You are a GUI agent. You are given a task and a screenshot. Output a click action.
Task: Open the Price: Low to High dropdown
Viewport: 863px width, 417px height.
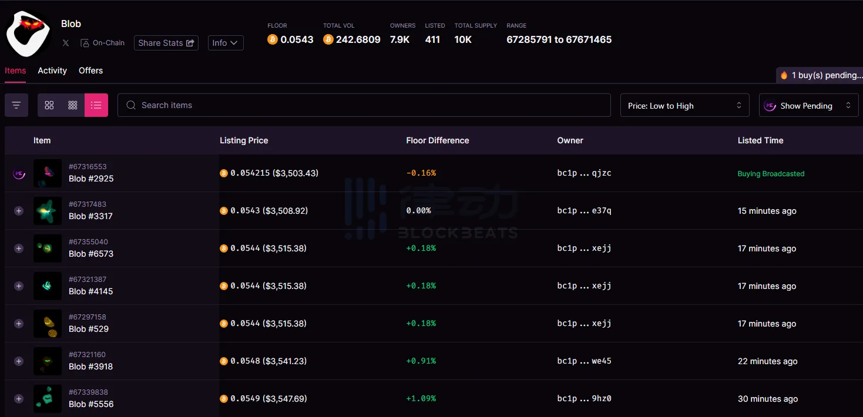coord(684,106)
